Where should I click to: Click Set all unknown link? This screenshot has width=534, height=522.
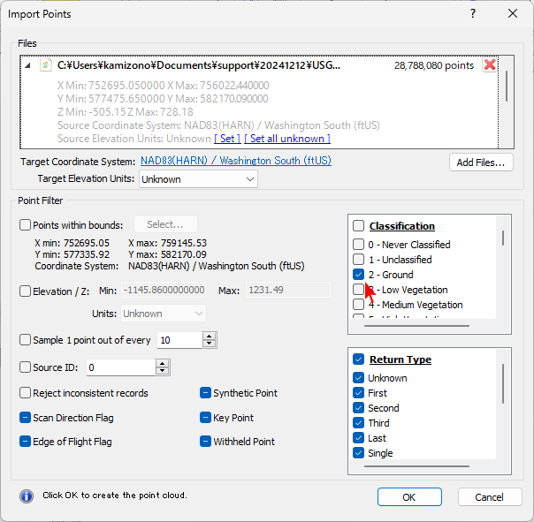tap(287, 139)
